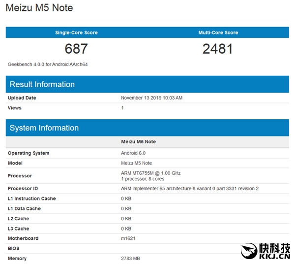Click the BIOS row label
295x264 pixels.
(x=13, y=248)
